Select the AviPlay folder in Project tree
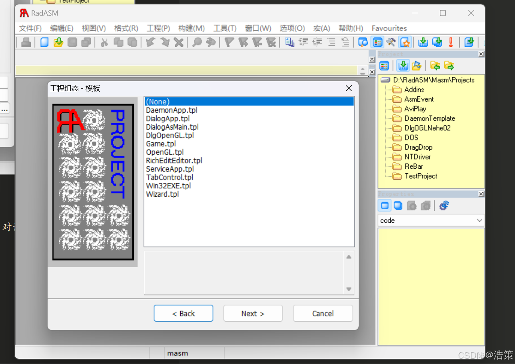The width and height of the screenshot is (515, 364). coord(415,109)
